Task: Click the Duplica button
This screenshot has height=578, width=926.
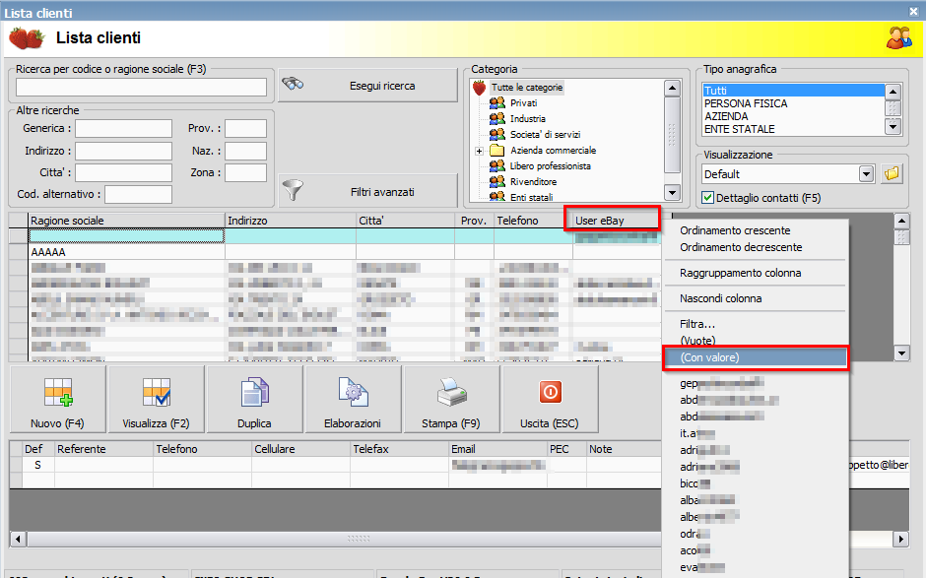Action: [x=254, y=400]
